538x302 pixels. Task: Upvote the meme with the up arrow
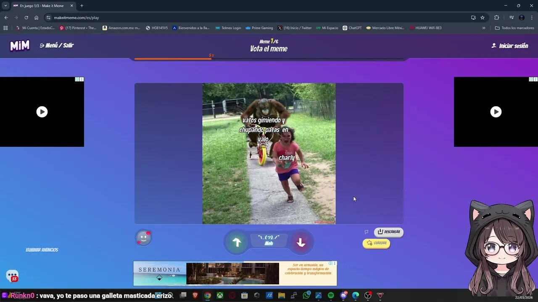(237, 242)
